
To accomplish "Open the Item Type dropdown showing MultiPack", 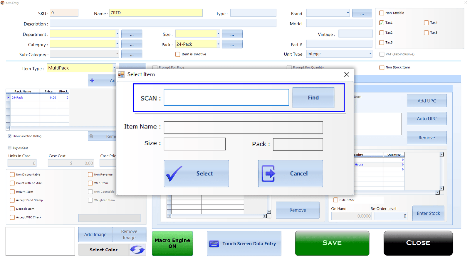I will [114, 68].
